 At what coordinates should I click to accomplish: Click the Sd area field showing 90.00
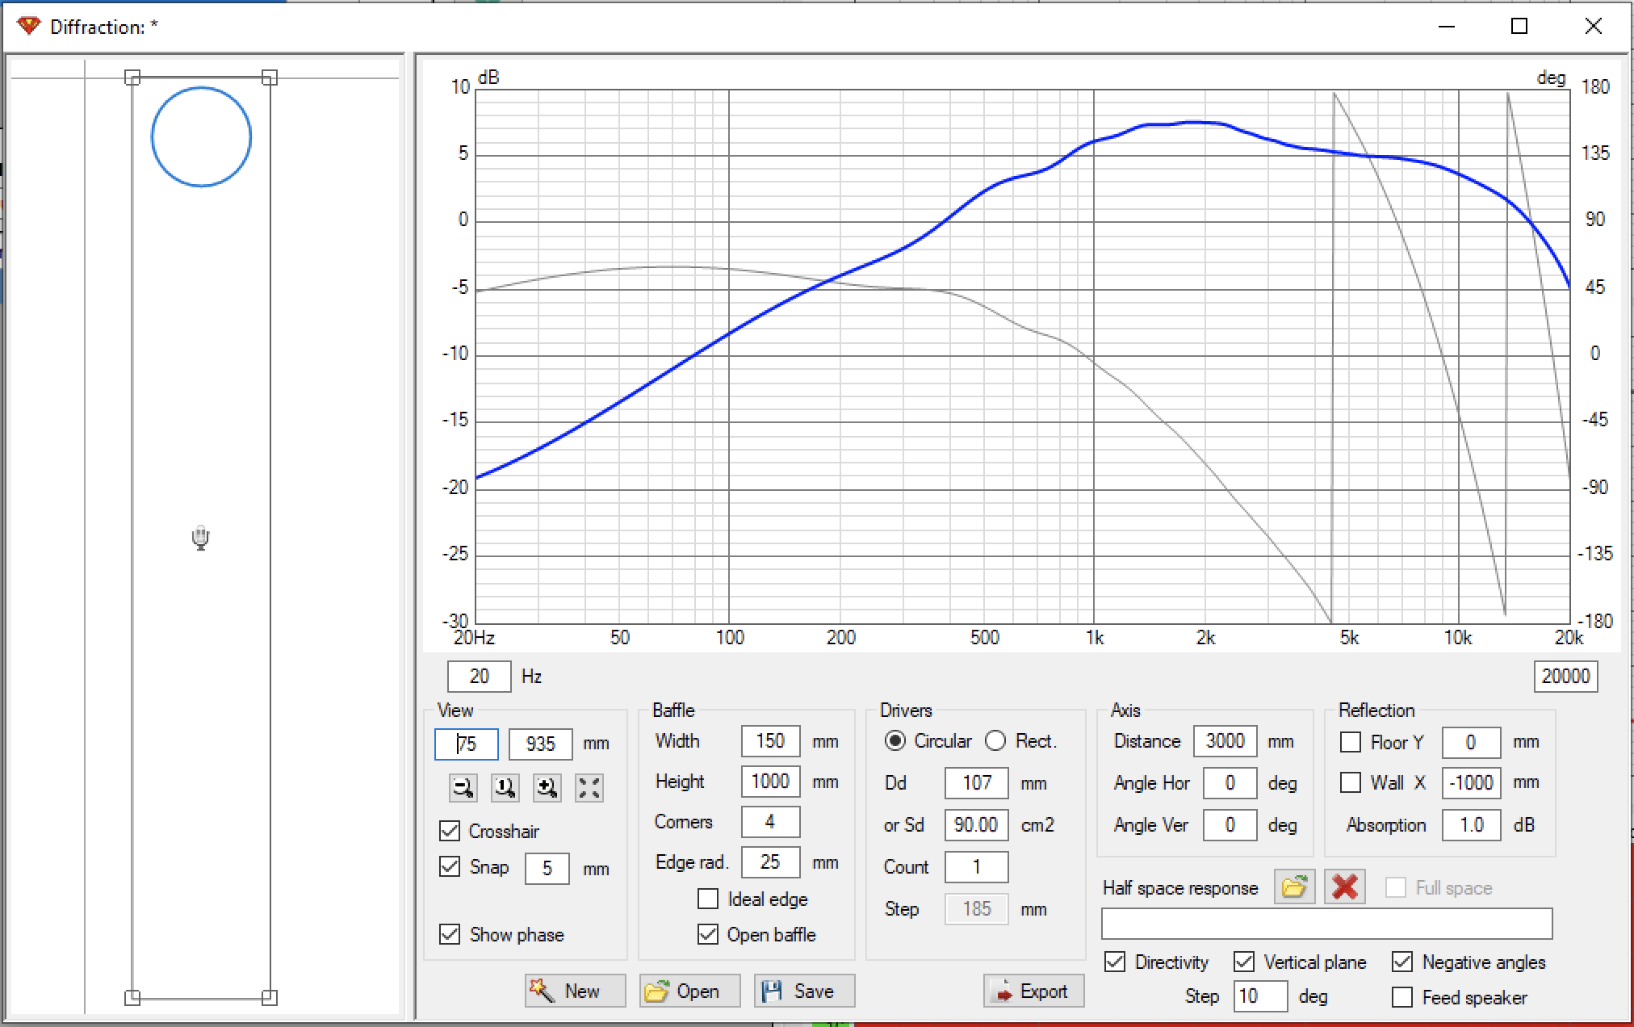(x=976, y=825)
